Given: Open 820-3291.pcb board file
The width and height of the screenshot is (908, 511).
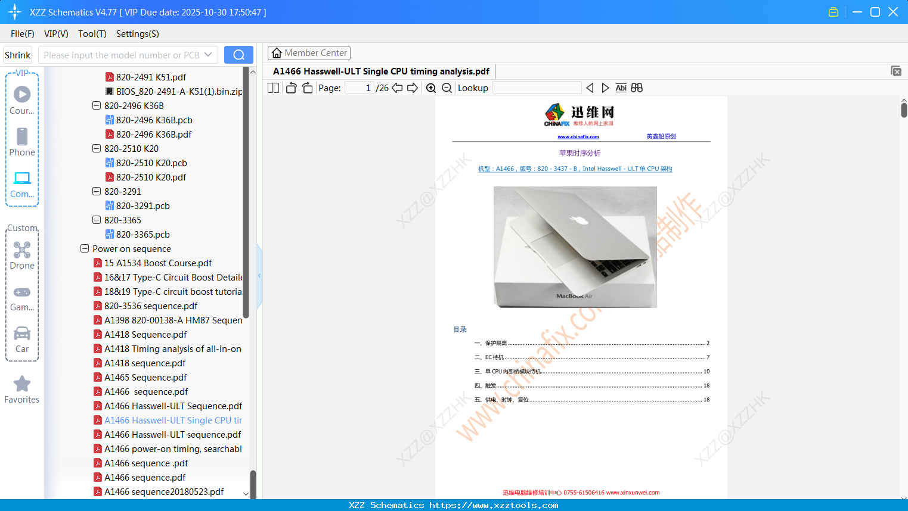Looking at the screenshot, I should coord(137,206).
